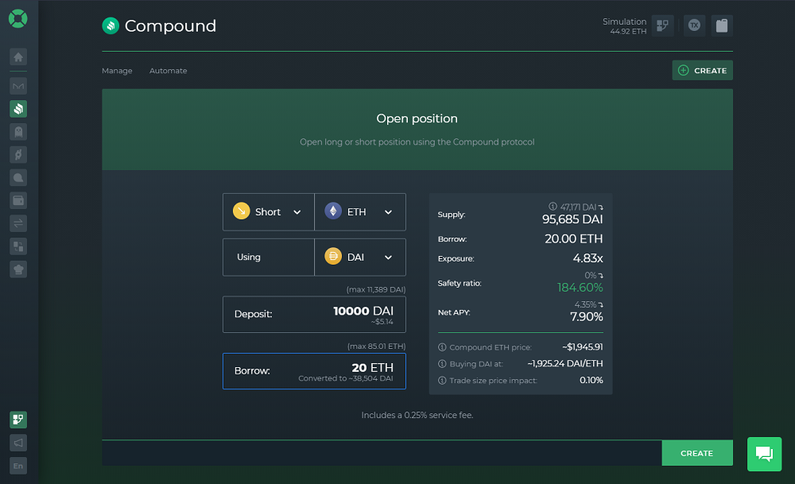
Task: Select the Compound protocol sidebar icon
Action: point(18,109)
